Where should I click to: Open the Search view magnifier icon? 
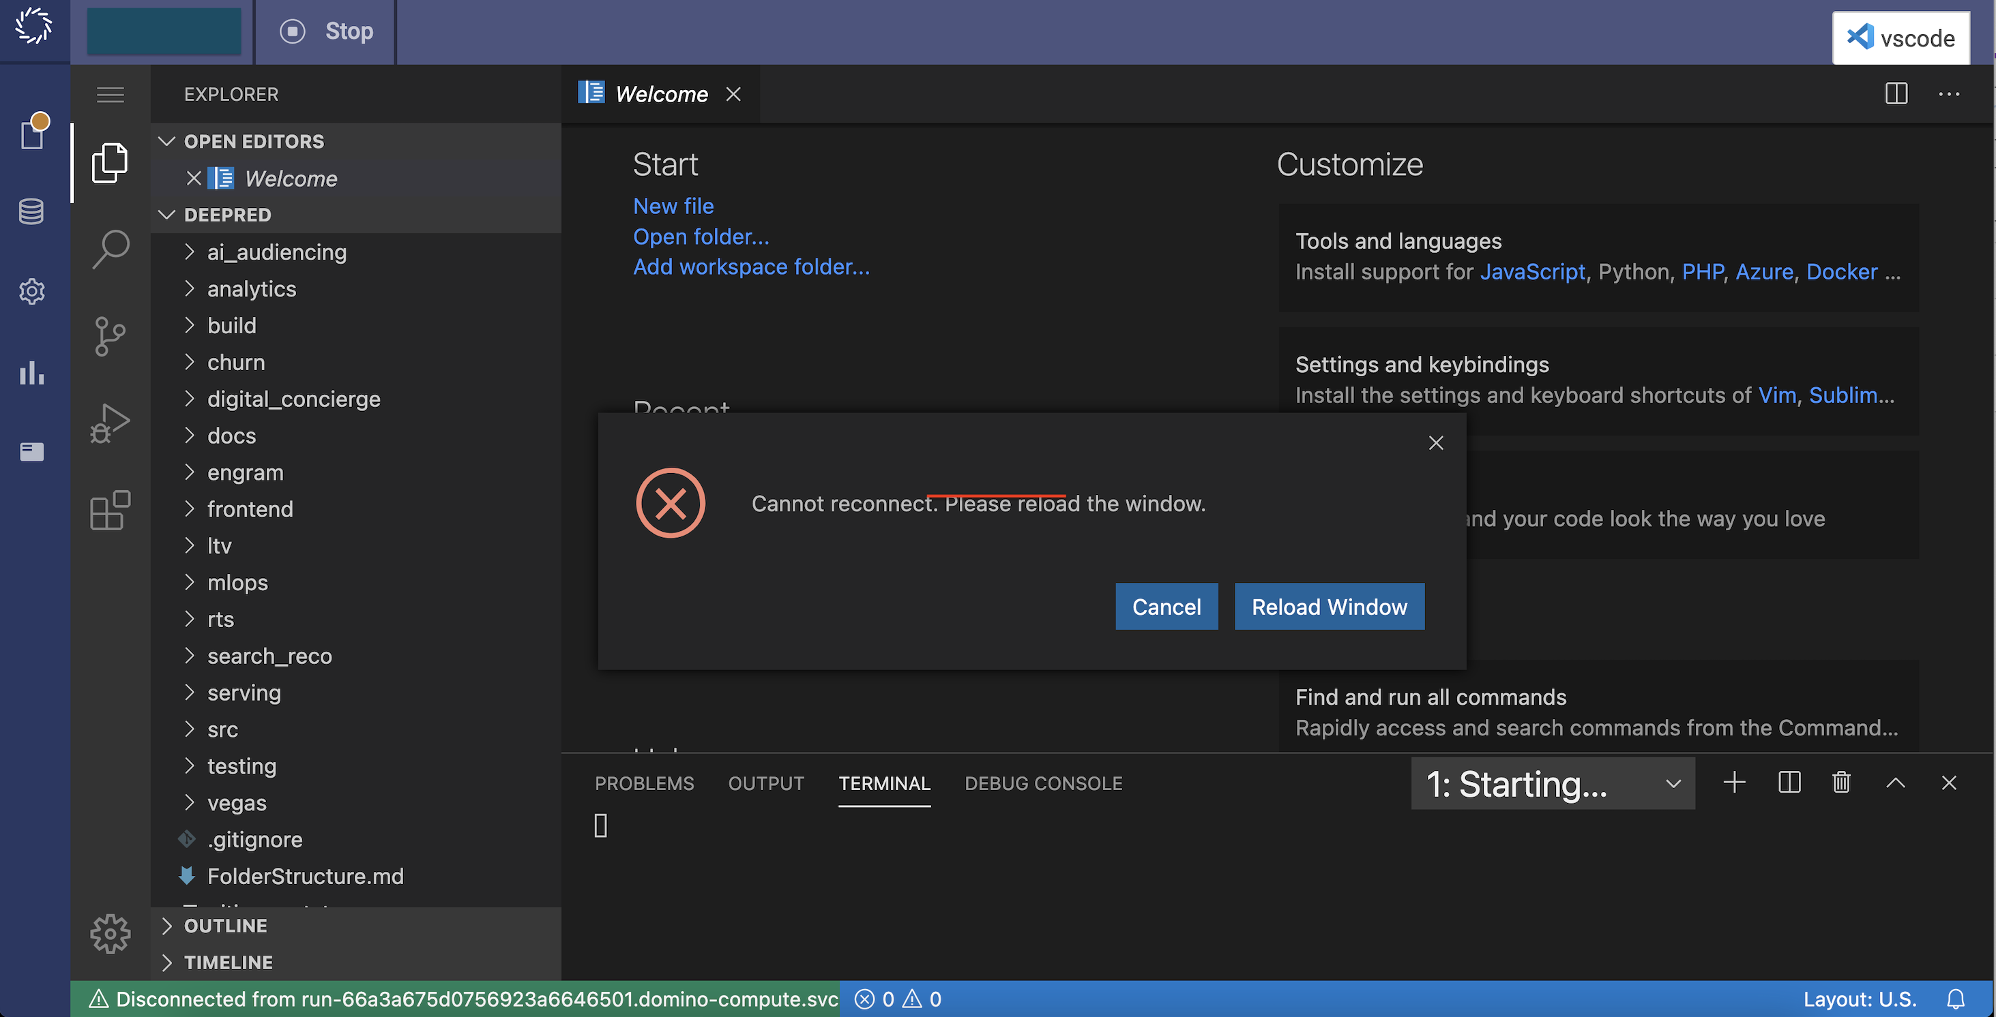110,249
